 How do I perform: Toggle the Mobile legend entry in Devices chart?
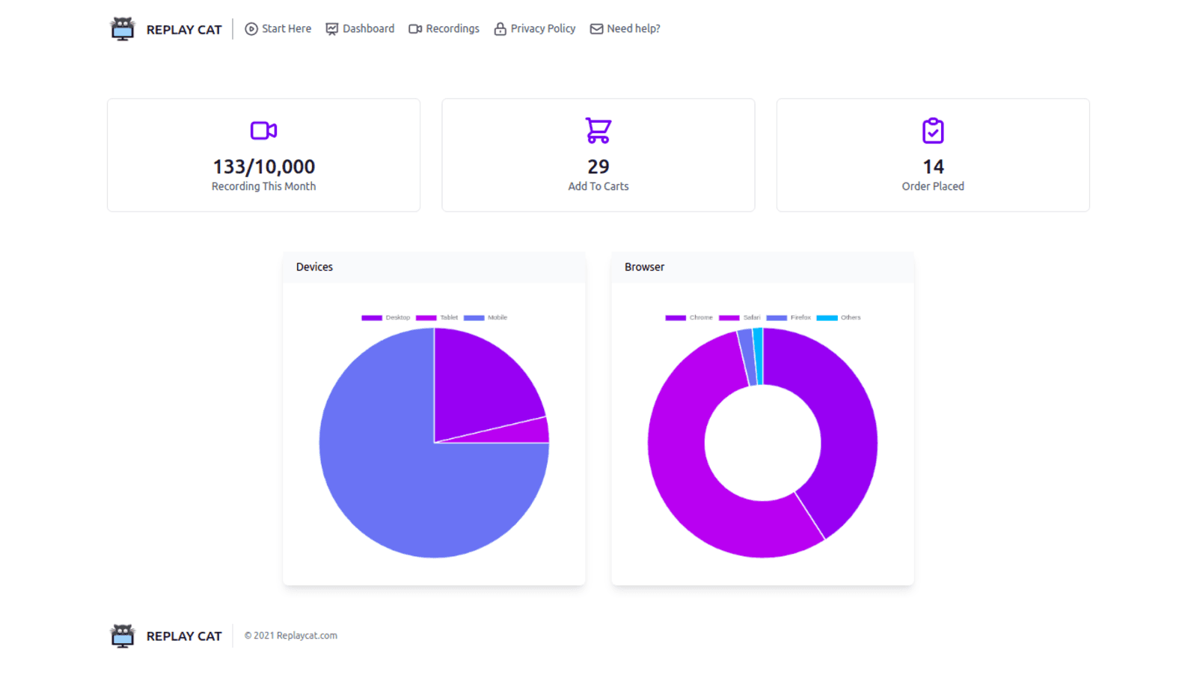click(x=487, y=317)
